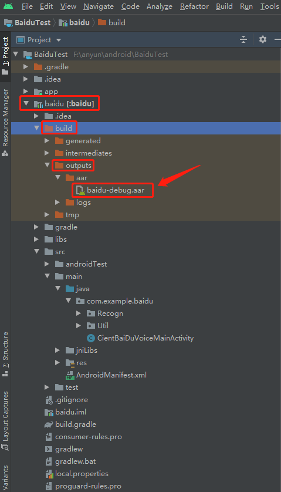Click the baidu.iml file icon
Viewport: 281px width, 492px height.
click(x=49, y=412)
